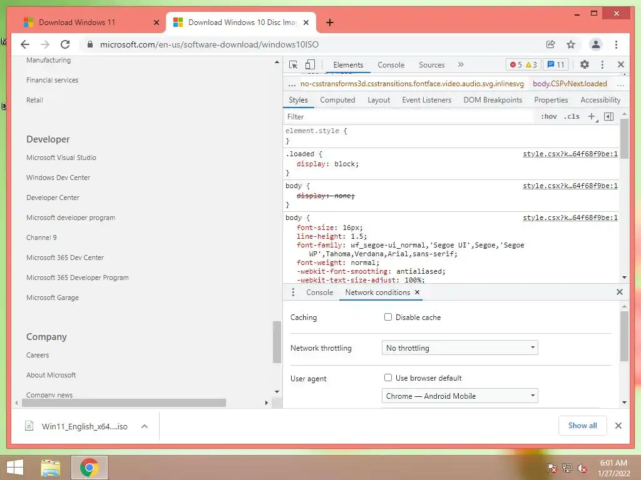Open DevTools settings gear

click(x=585, y=64)
